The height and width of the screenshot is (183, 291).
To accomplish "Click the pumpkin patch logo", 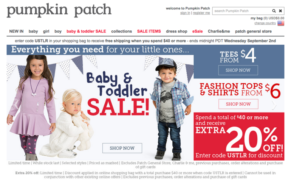I will (x=59, y=10).
